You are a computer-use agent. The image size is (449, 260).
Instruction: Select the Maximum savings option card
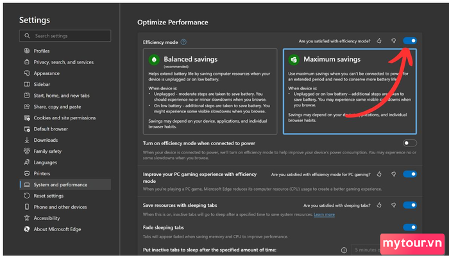(350, 91)
